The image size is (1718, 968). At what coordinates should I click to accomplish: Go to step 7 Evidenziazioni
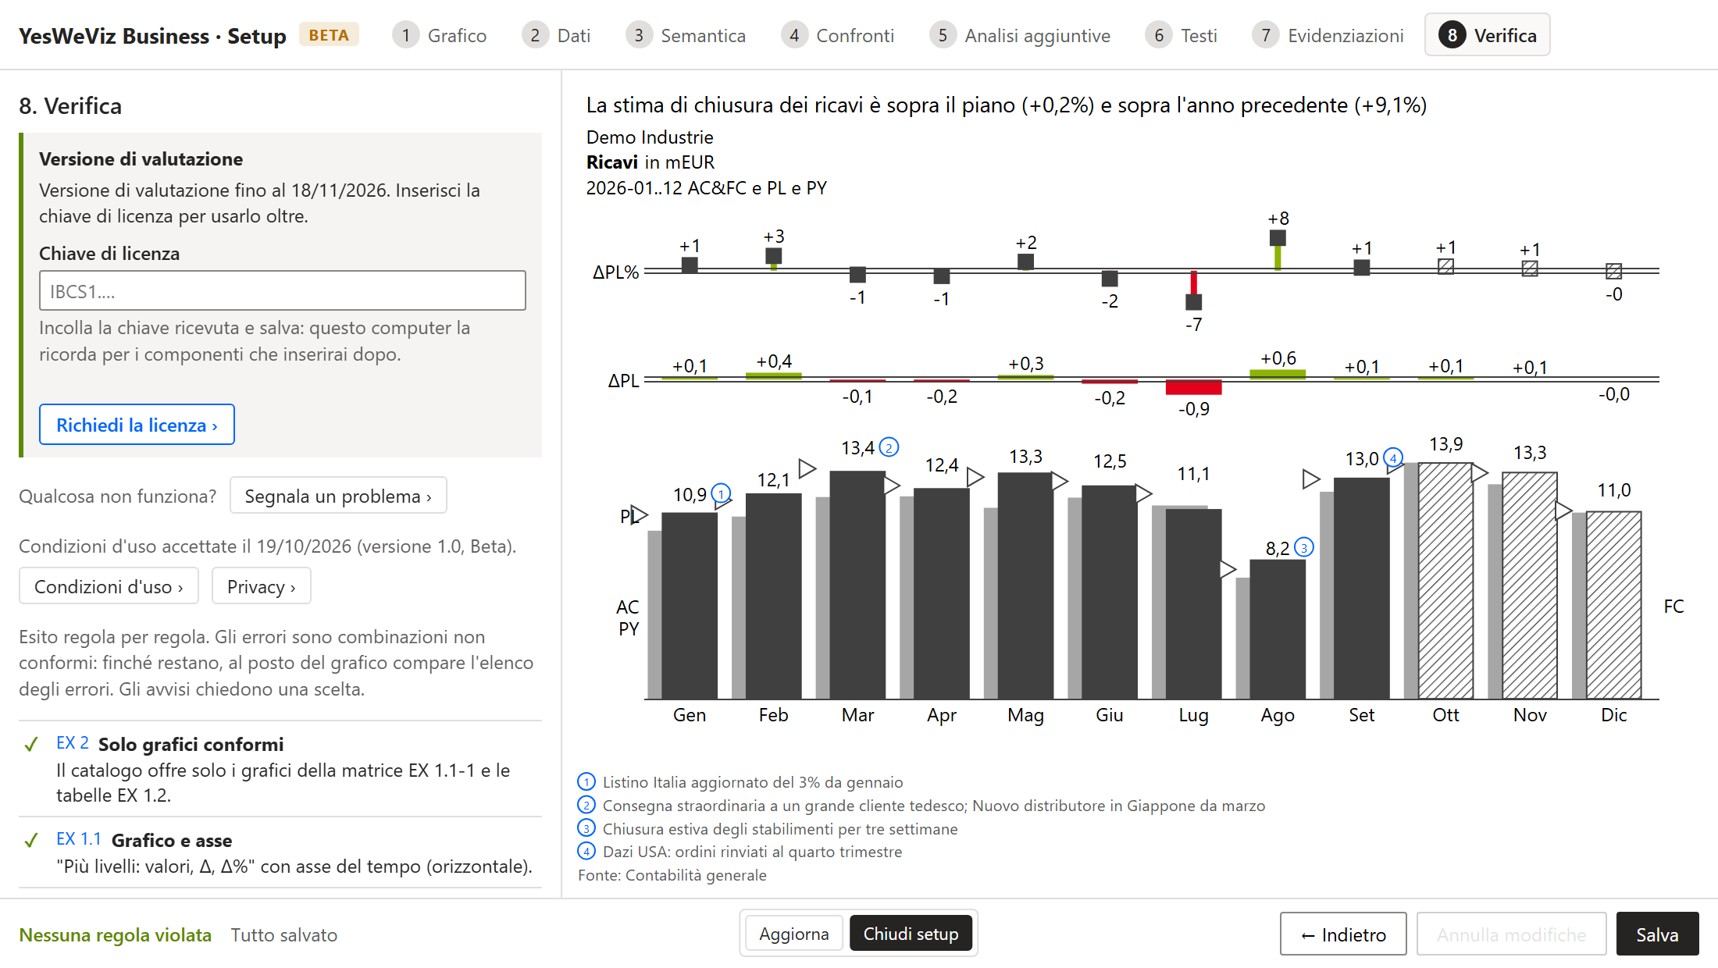(1328, 35)
